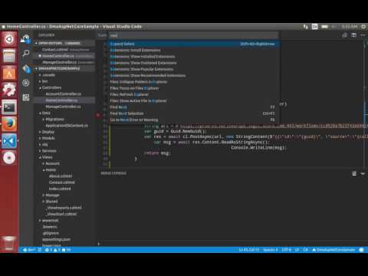Open the disc drive dock icon
The image size is (368, 276).
click(x=9, y=158)
